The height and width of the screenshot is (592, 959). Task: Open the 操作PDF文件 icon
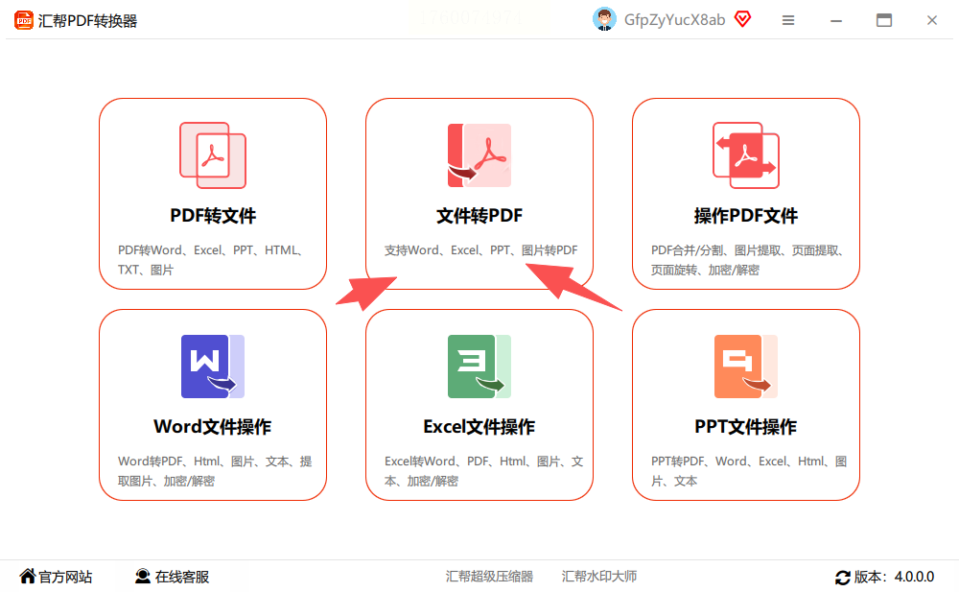point(746,155)
